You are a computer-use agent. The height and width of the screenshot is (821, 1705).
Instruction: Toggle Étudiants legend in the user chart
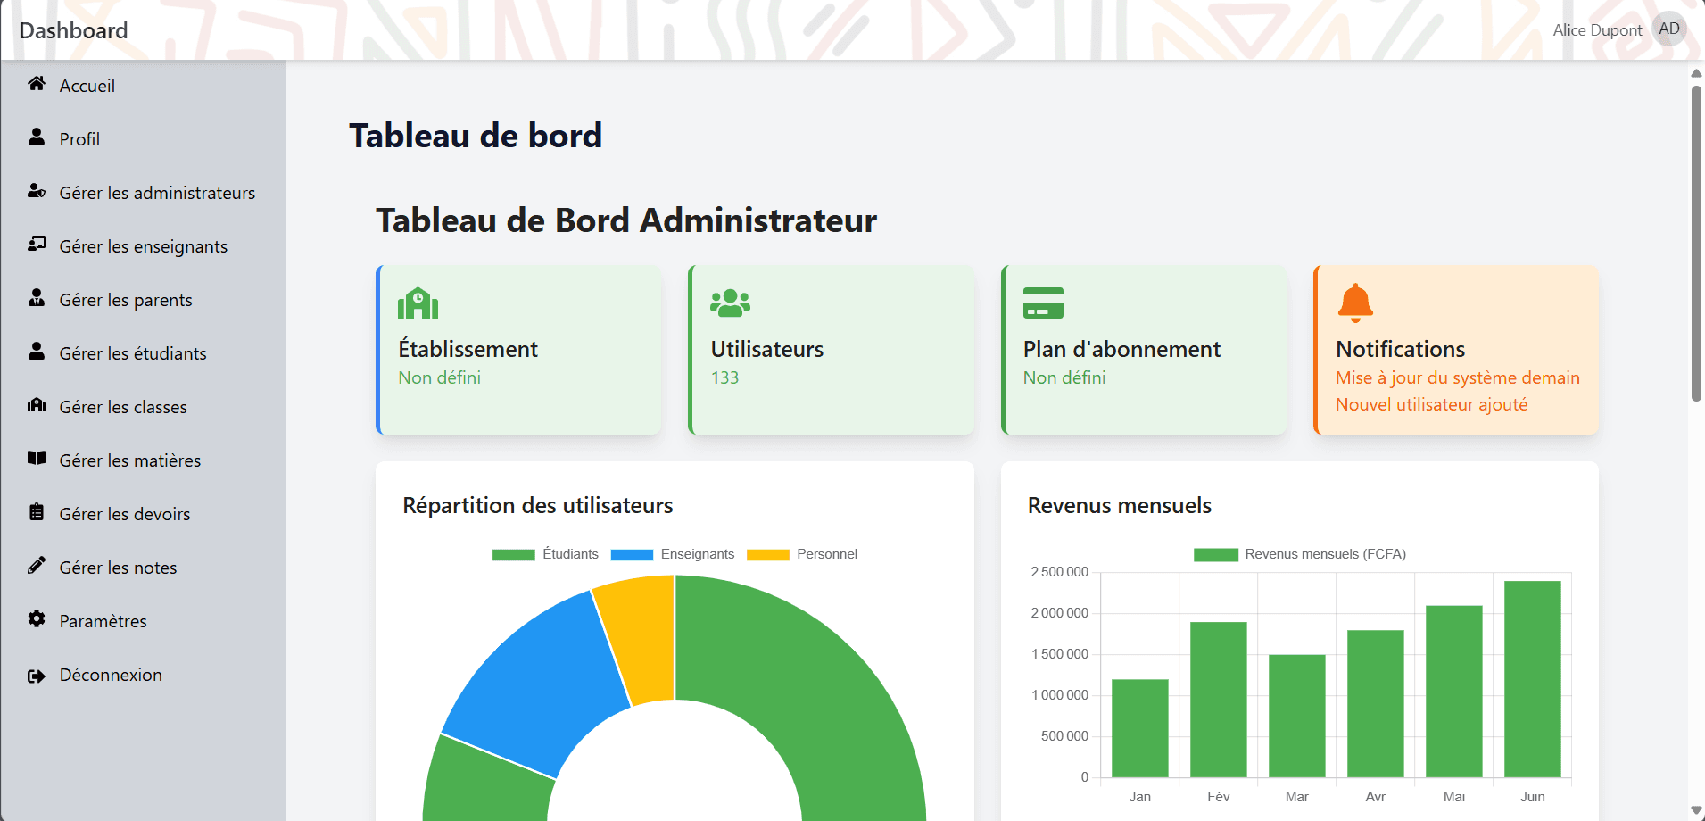click(545, 554)
